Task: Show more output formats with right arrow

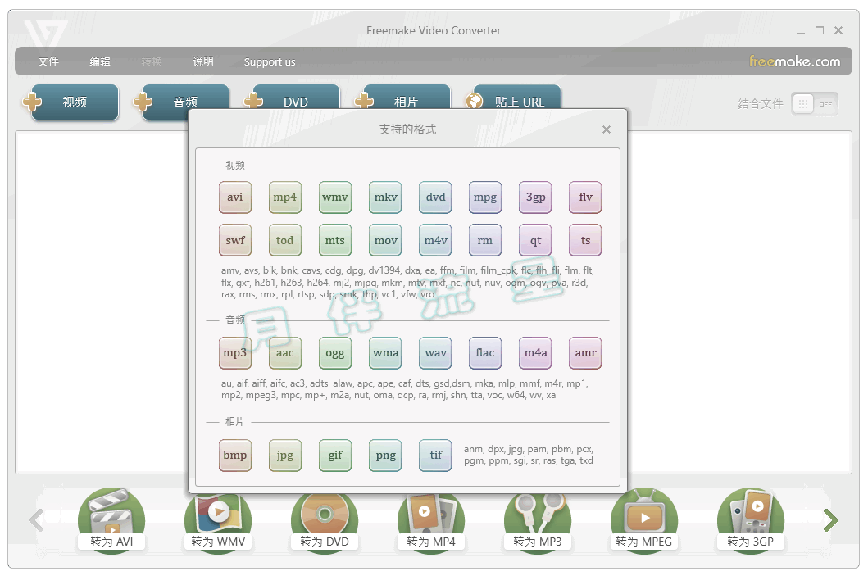Action: click(830, 520)
